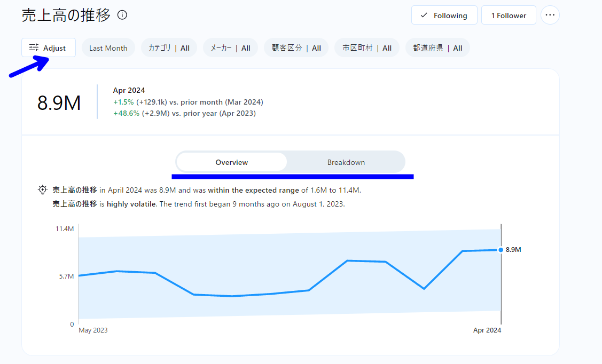Click the large 8.9M metric value
602x364 pixels.
point(59,102)
